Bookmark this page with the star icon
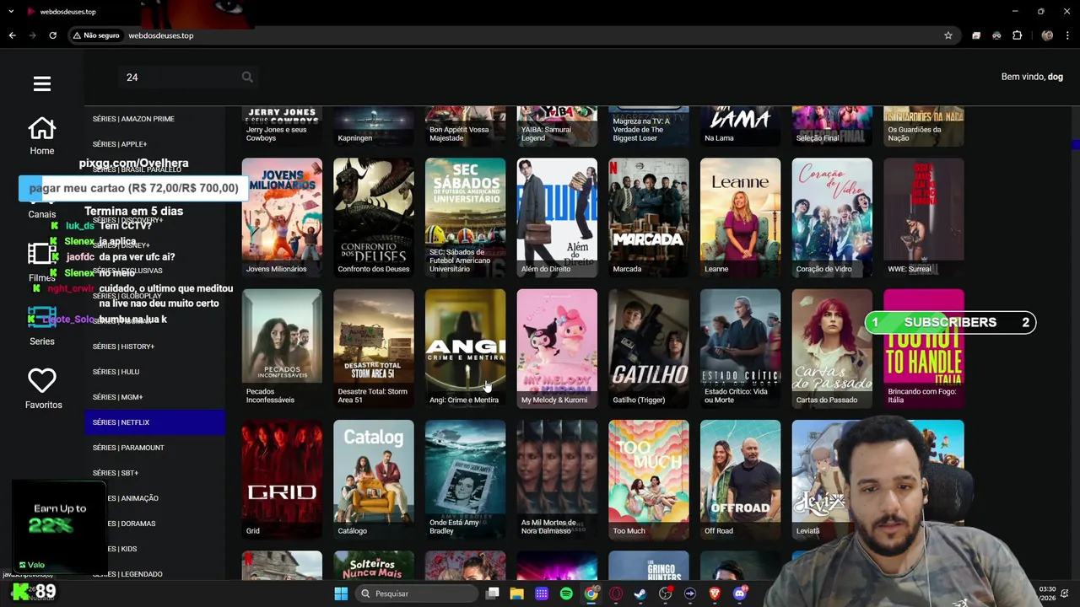1080x607 pixels. click(x=948, y=35)
